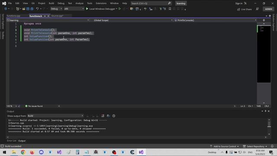Click the feedback person icon
Viewport: 277px width, 156px height.
(x=258, y=9)
